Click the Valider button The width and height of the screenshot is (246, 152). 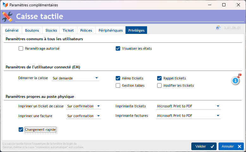[204, 146]
